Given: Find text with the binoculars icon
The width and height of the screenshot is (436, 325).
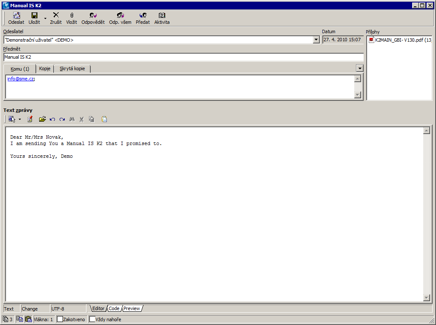Looking at the screenshot, I should pos(72,119).
